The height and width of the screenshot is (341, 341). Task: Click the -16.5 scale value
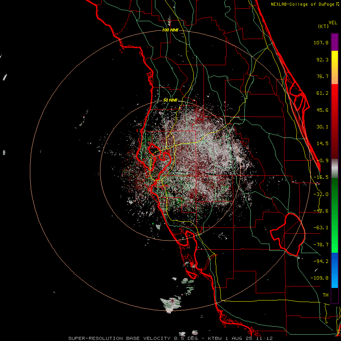321,177
